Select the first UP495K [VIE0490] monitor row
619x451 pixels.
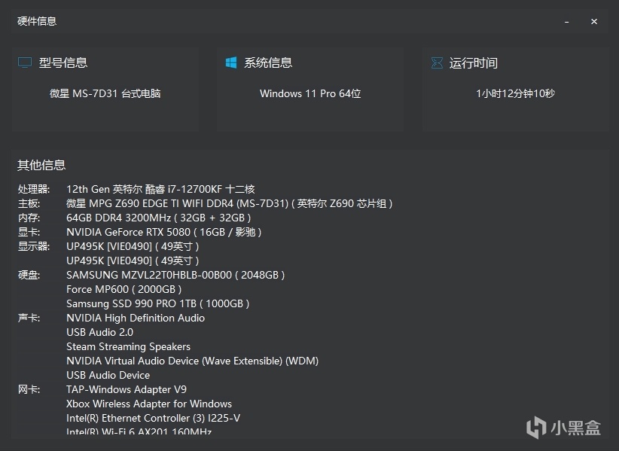tap(133, 247)
